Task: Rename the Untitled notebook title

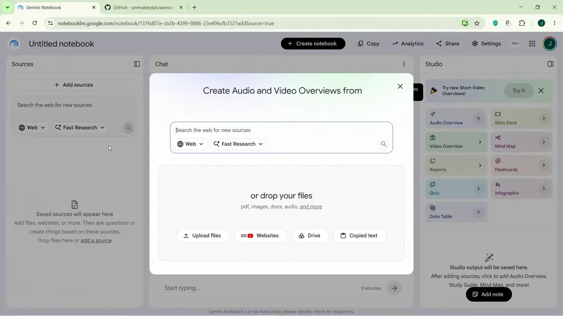Action: 62,44
